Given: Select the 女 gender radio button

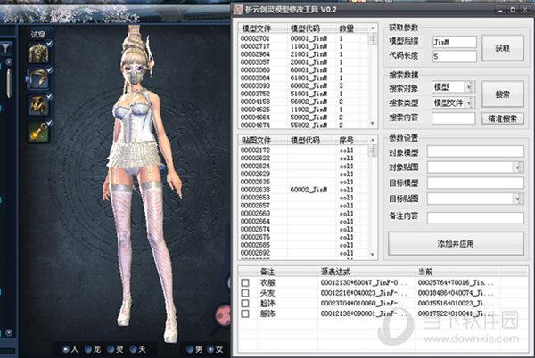Looking at the screenshot, I should [x=210, y=349].
